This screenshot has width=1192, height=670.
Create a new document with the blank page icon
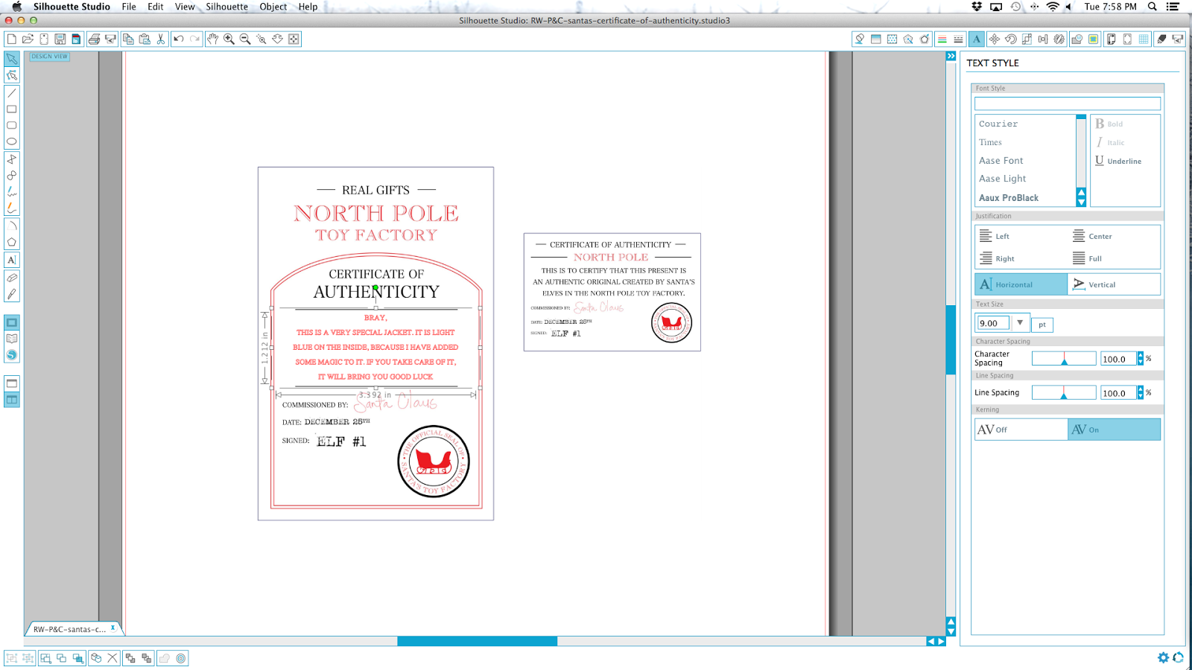(12, 39)
